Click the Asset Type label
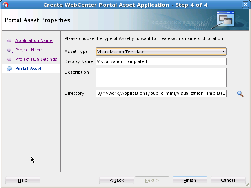The height and width of the screenshot is (188, 251). pos(76,51)
